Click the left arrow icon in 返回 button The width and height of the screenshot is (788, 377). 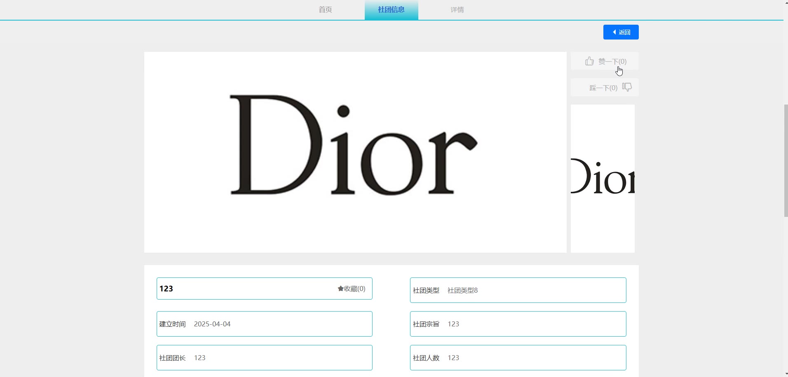(614, 32)
